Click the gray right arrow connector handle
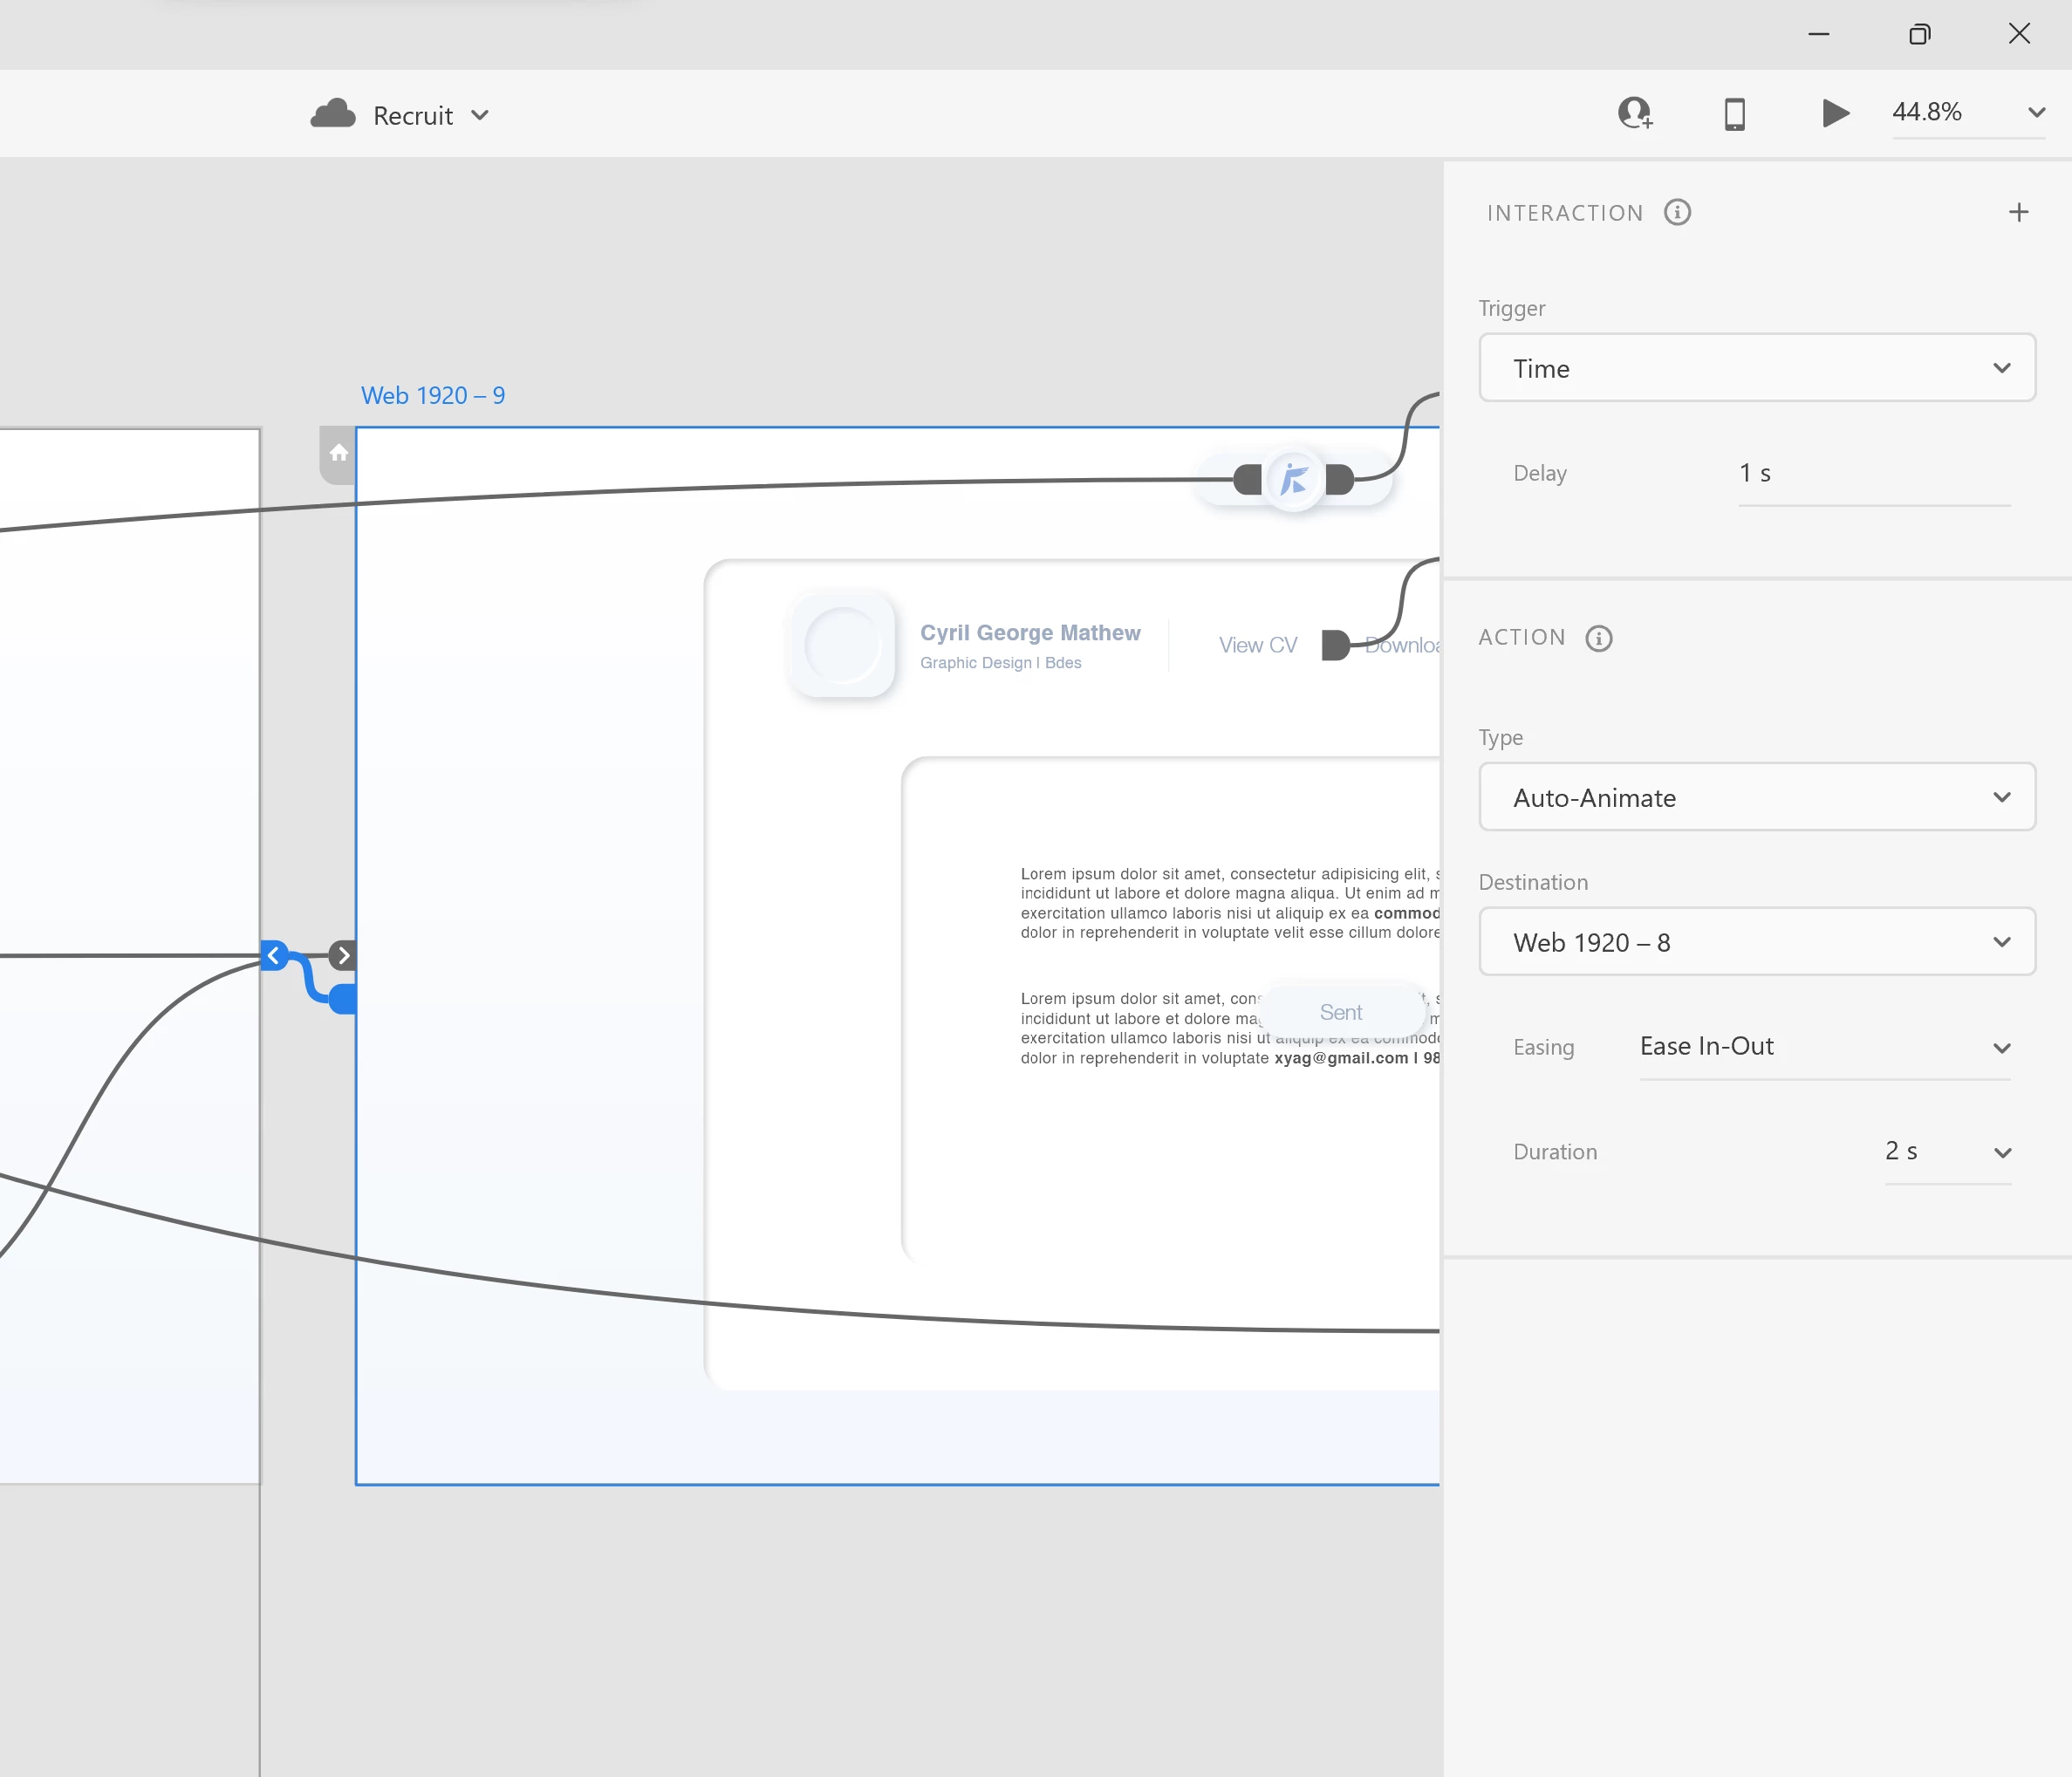 343,955
